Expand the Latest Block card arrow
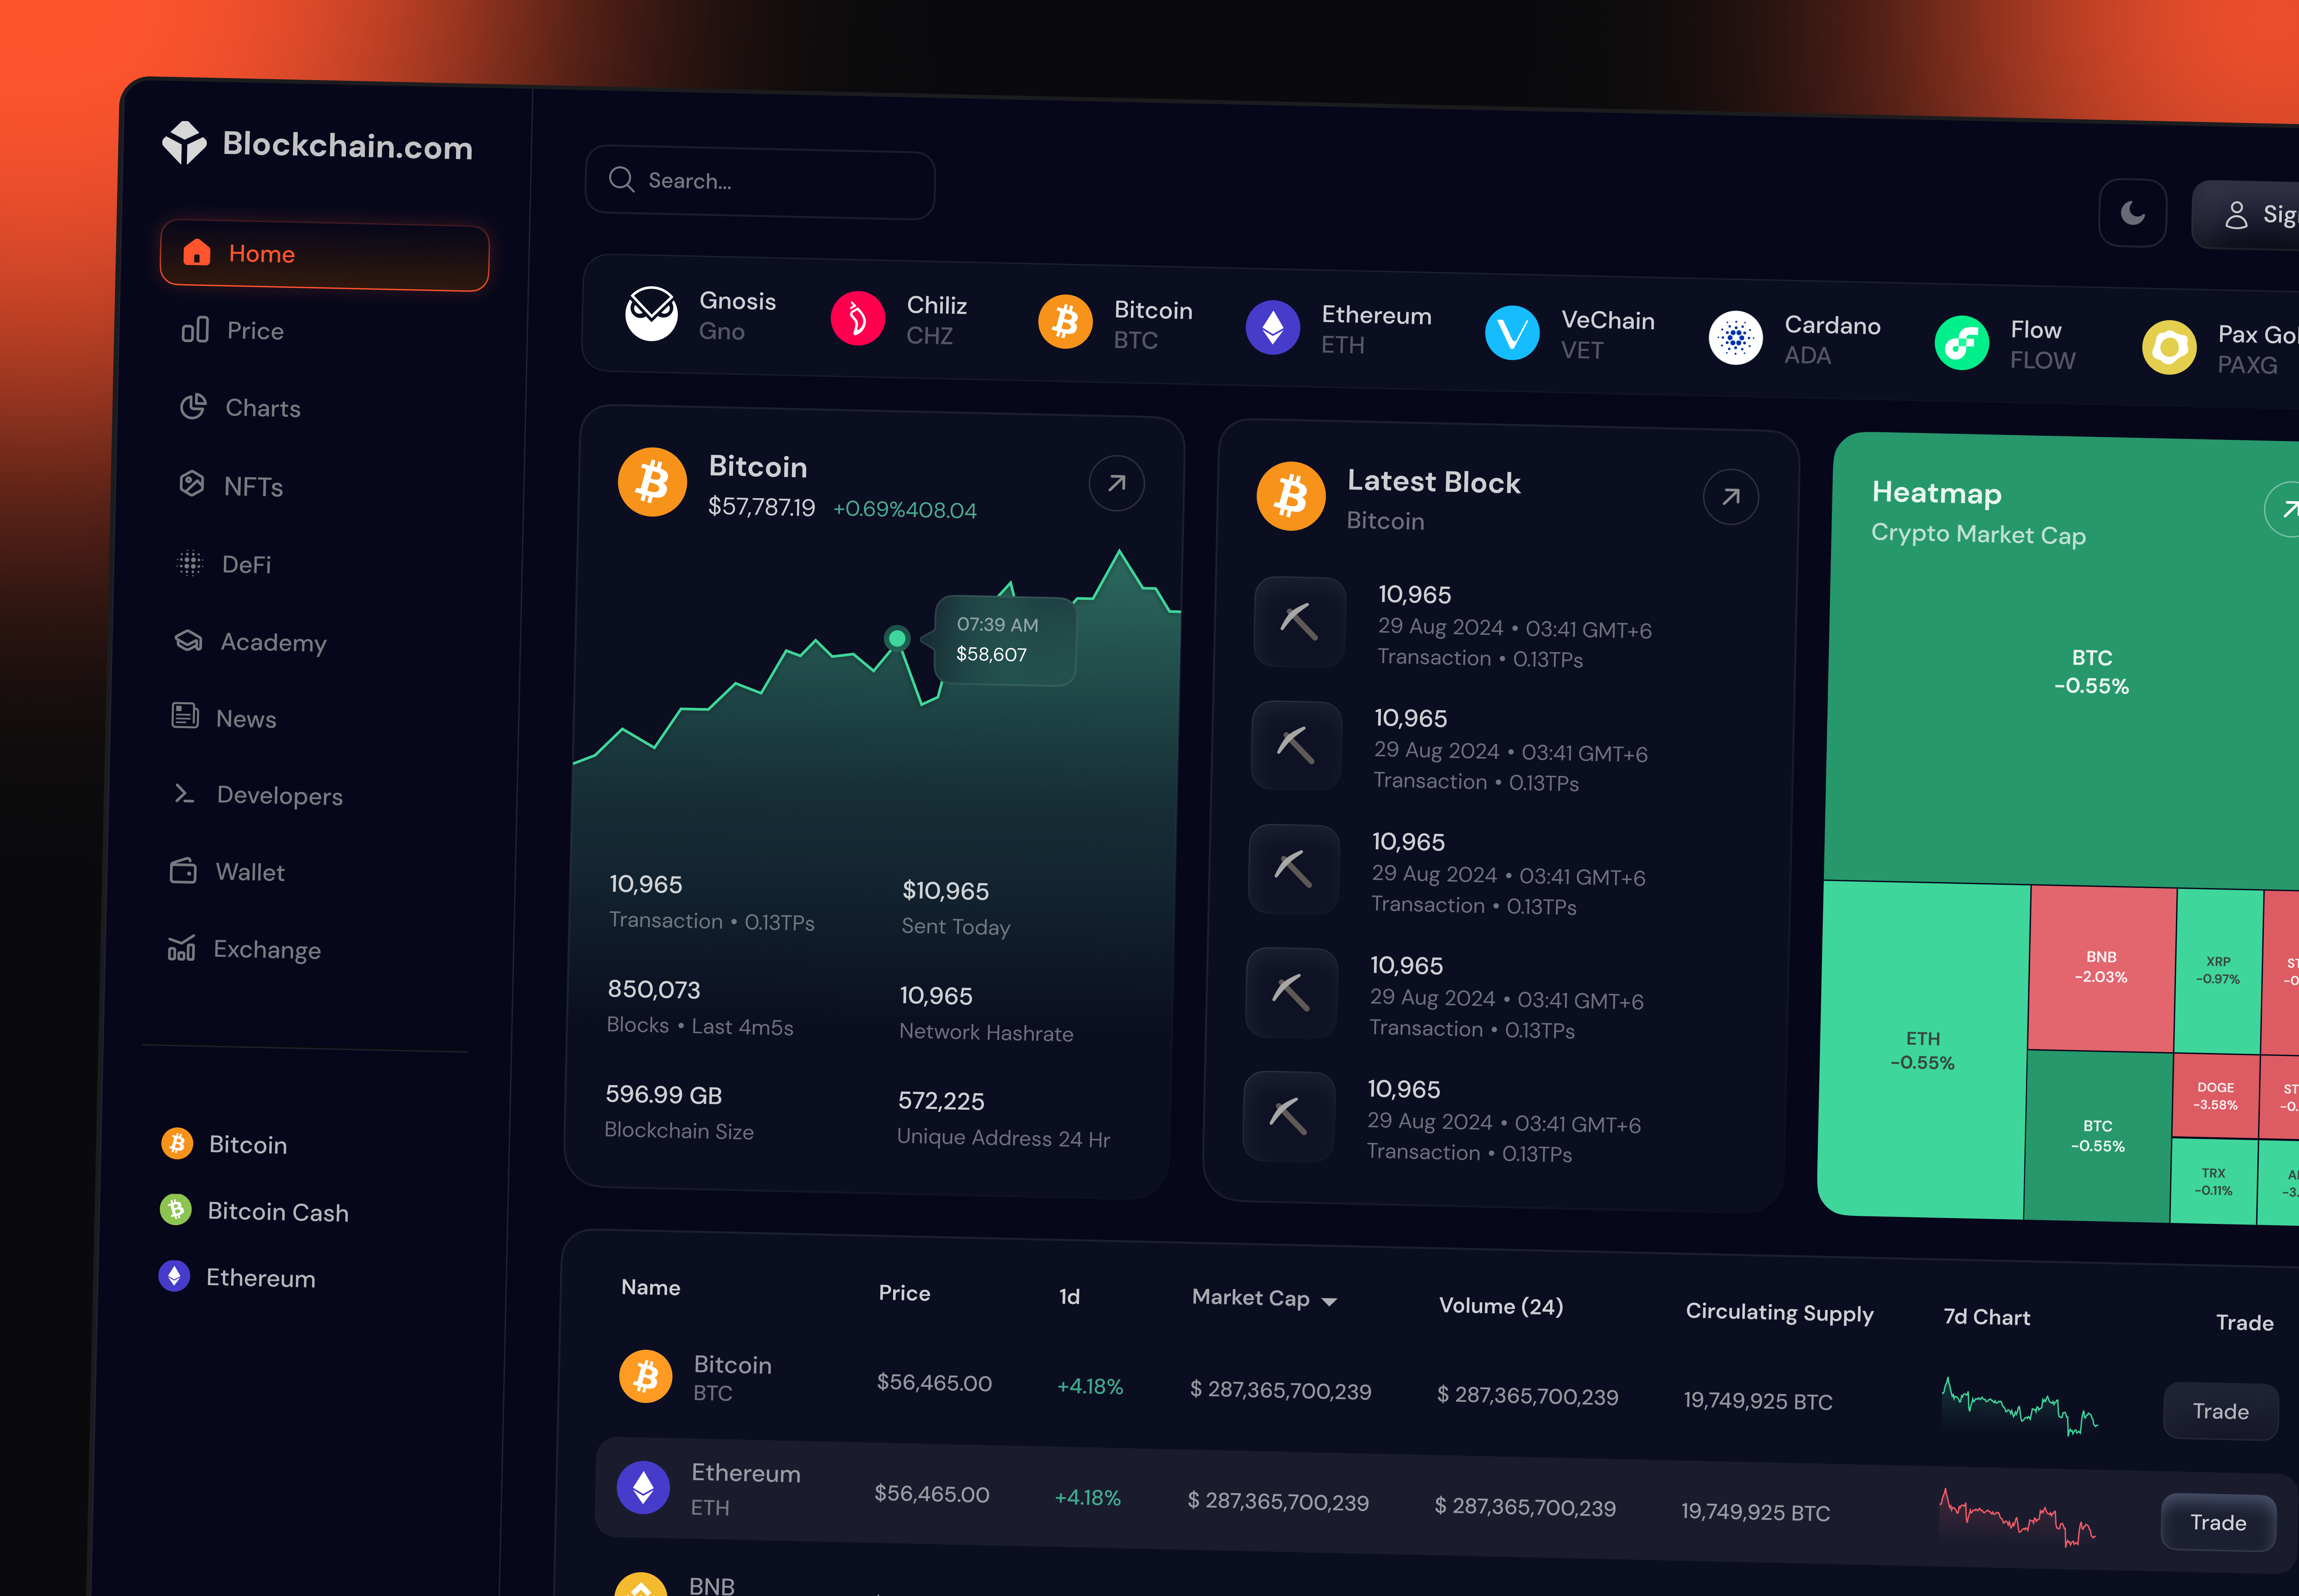This screenshot has height=1596, width=2299. tap(1731, 497)
